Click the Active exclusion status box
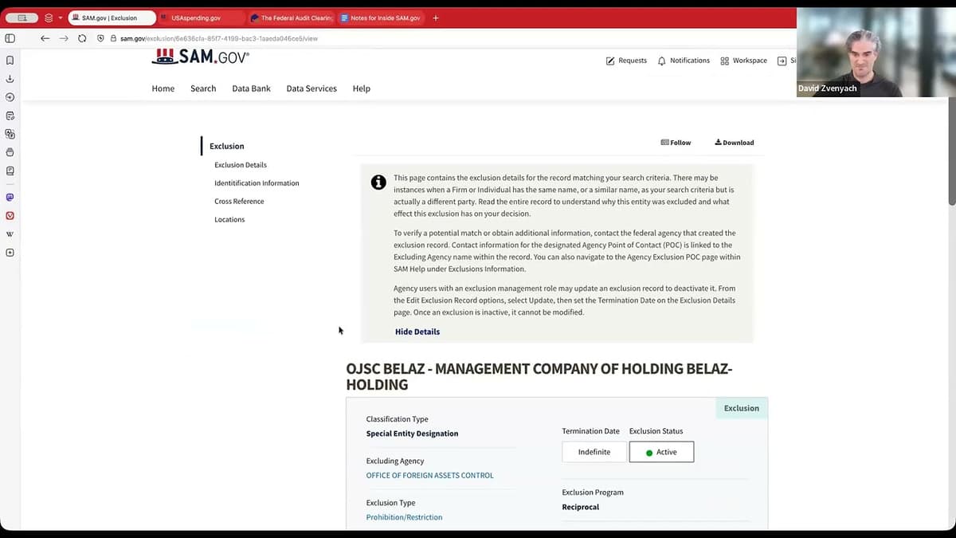The width and height of the screenshot is (956, 538). click(x=661, y=452)
